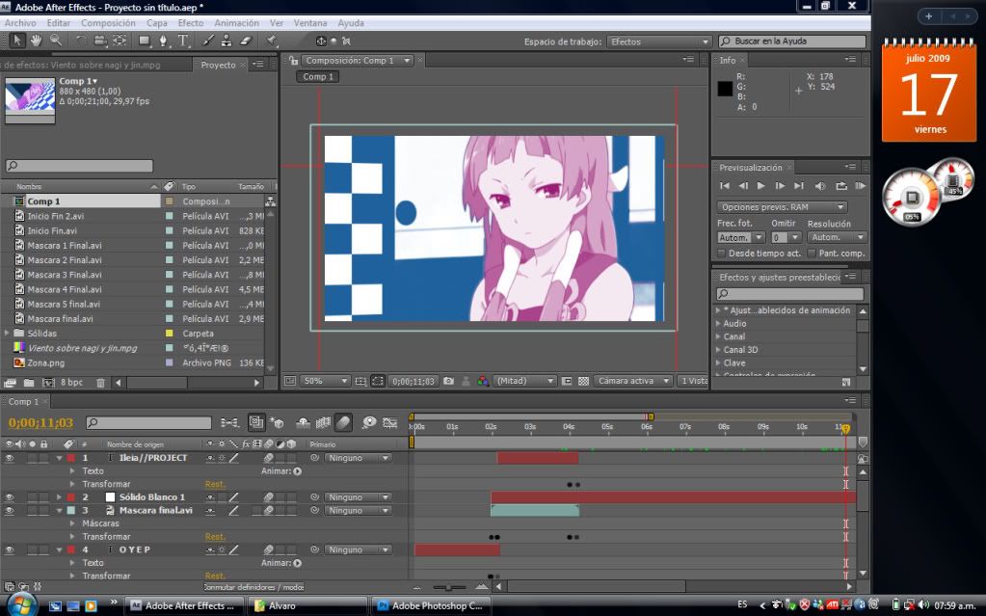This screenshot has height=616, width=986.
Task: Toggle loop option in Previsualización panel
Action: tap(840, 186)
